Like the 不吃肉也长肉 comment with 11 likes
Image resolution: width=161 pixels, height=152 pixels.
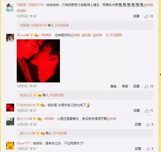coord(147,111)
